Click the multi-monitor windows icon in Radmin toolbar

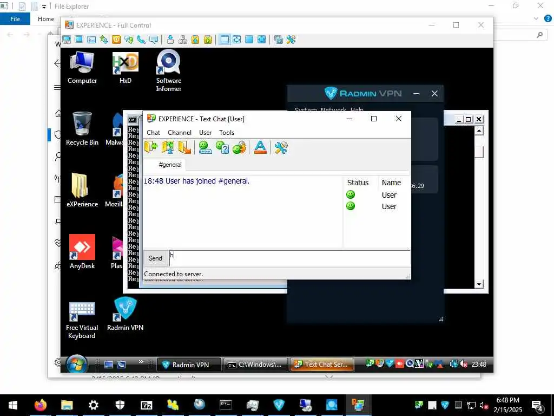click(x=279, y=40)
